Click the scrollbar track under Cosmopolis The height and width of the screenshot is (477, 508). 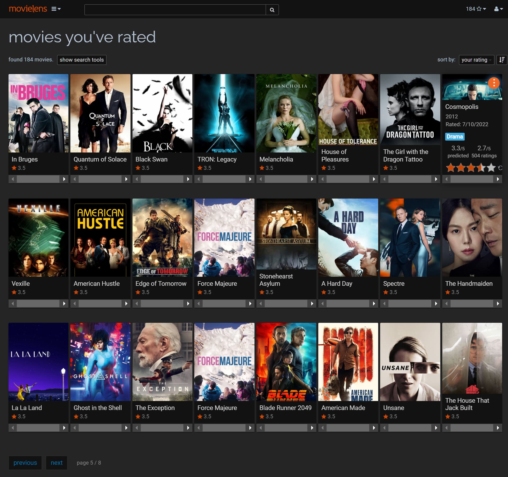point(472,179)
